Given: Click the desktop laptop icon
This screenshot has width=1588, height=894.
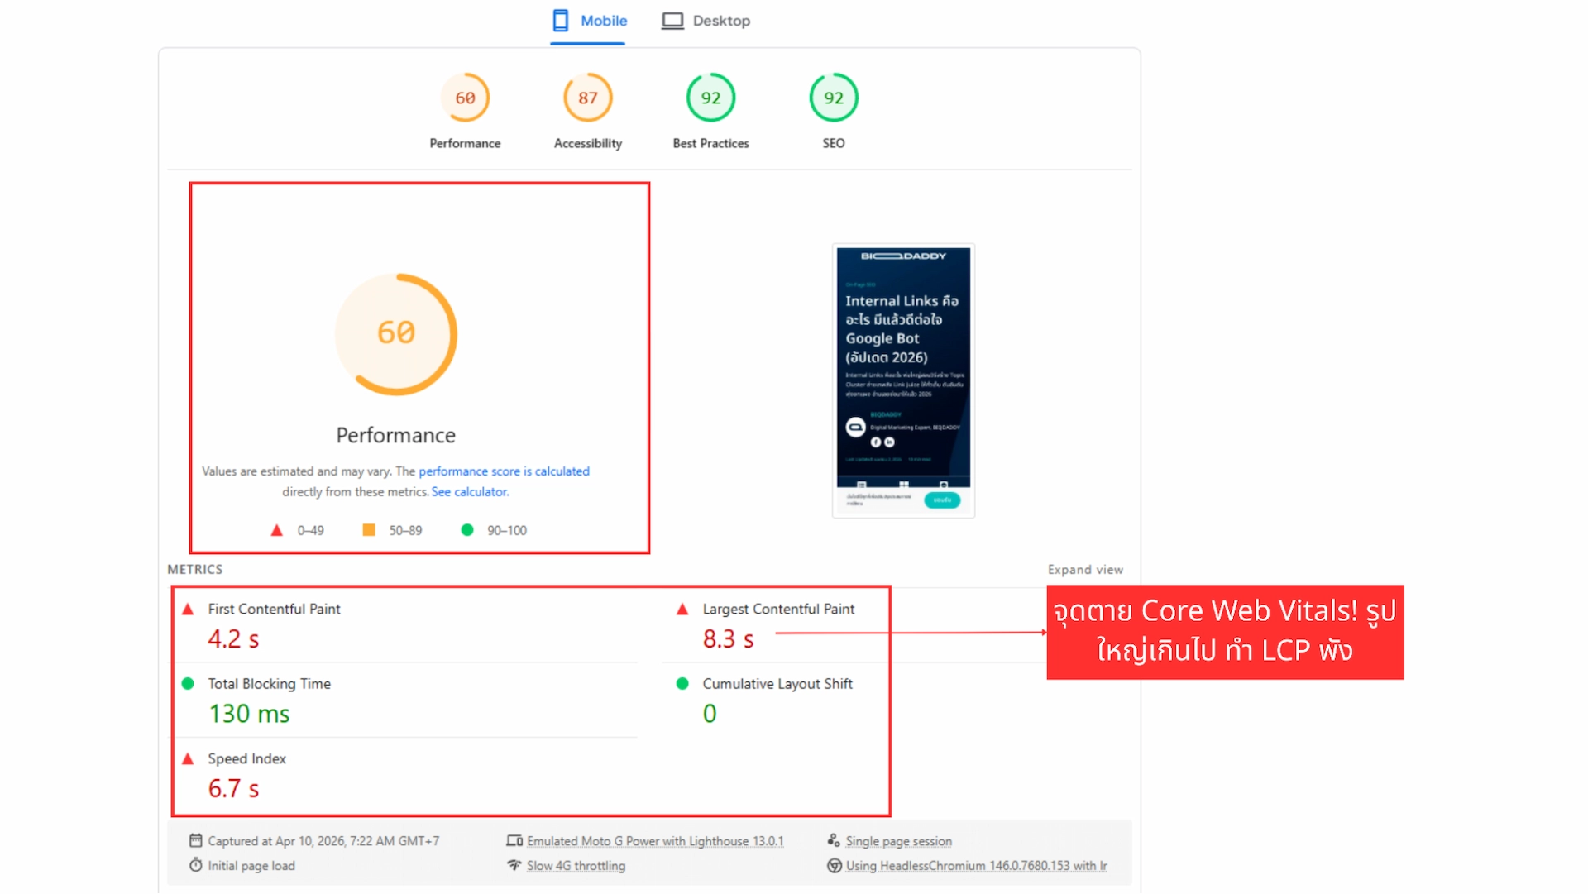Looking at the screenshot, I should (672, 21).
